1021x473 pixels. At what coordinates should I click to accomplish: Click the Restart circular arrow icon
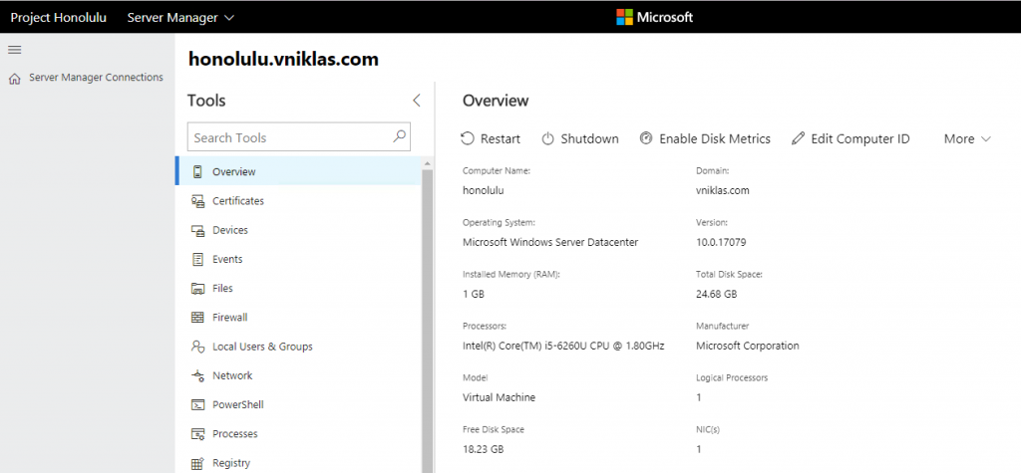(x=467, y=138)
